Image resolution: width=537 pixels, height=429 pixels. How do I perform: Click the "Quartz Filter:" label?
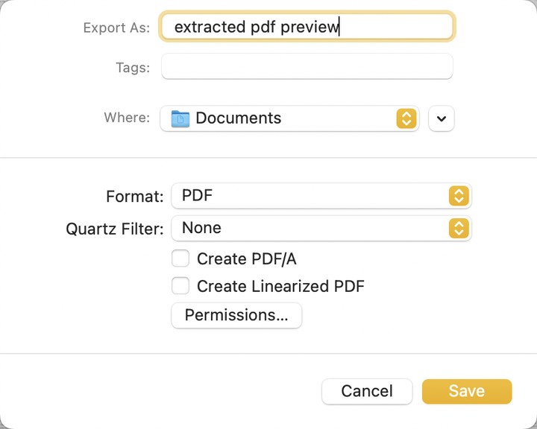pyautogui.click(x=114, y=229)
